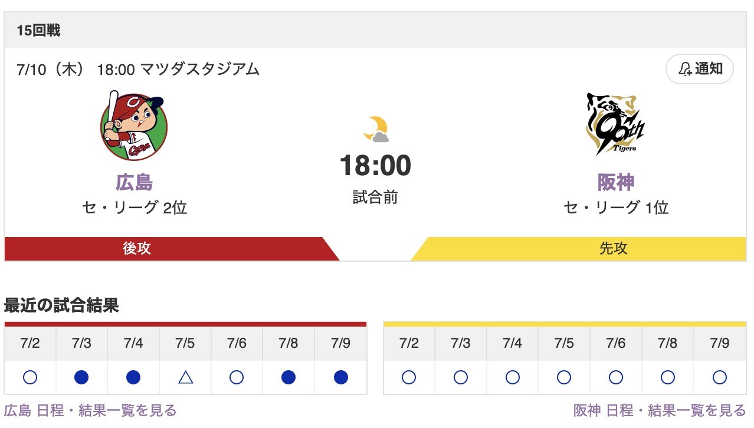Click Hanshin's 7/9 win circle icon

pos(719,377)
